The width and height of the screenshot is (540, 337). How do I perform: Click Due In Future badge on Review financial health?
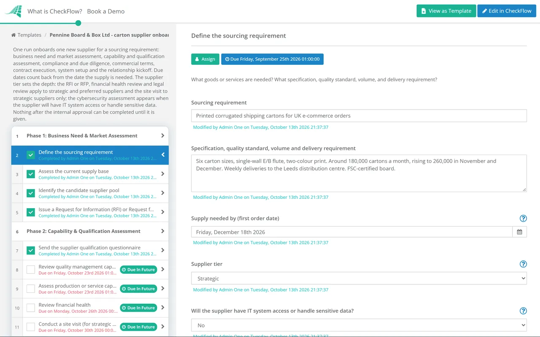pos(138,308)
